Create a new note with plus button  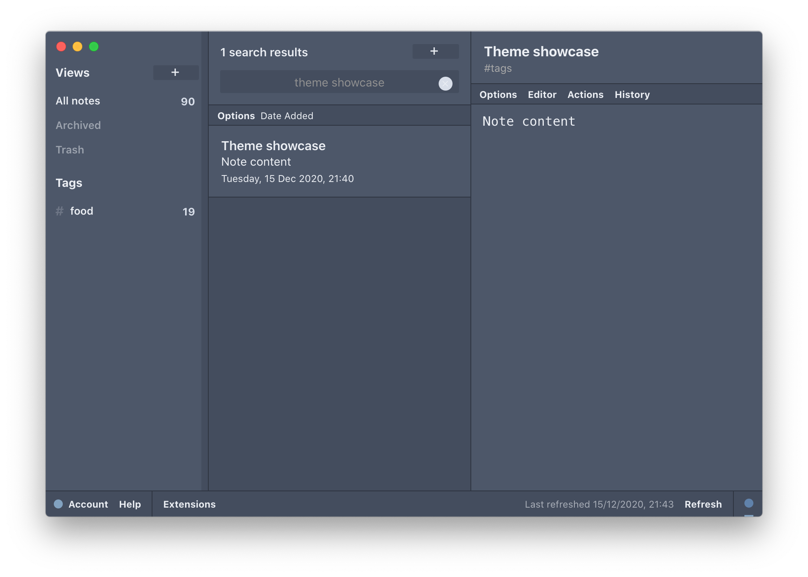(435, 51)
